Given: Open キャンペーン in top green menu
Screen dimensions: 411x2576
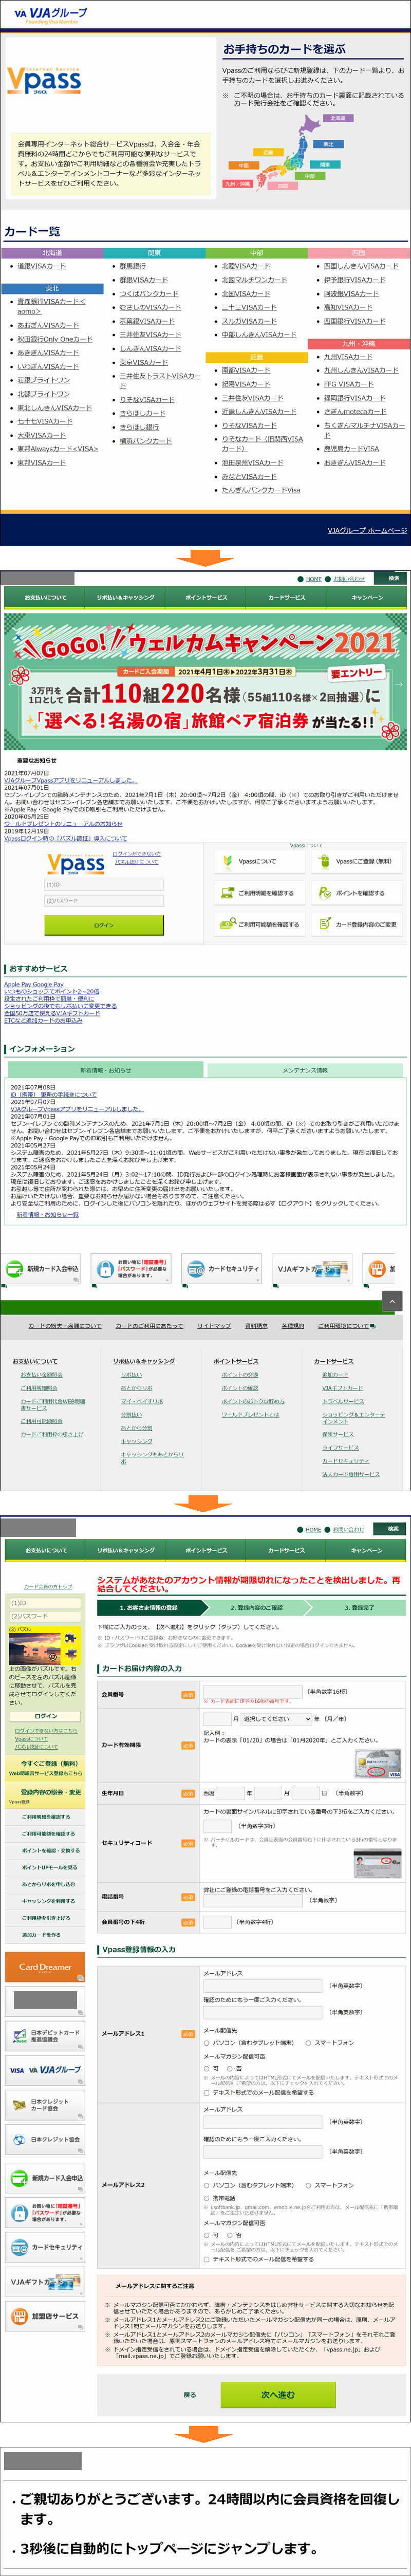Looking at the screenshot, I should click(366, 598).
